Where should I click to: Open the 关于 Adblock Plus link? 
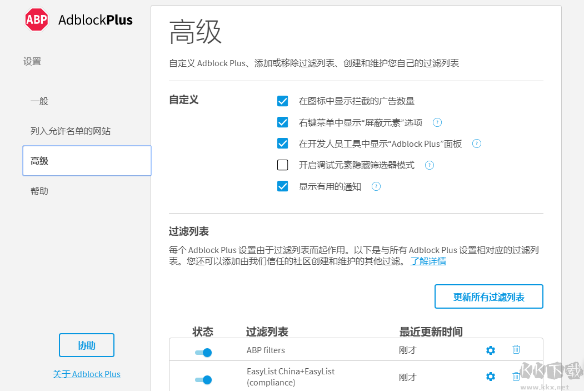86,374
